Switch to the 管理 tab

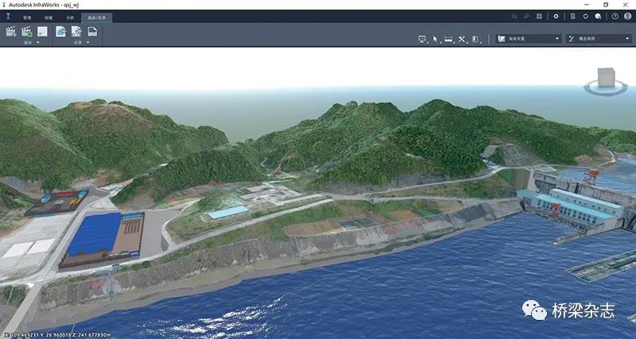[x=28, y=16]
